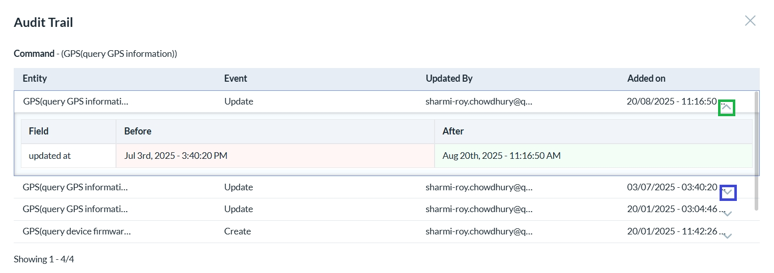Click the Before header in details table
Viewport: 774px width, 273px height.
point(138,131)
